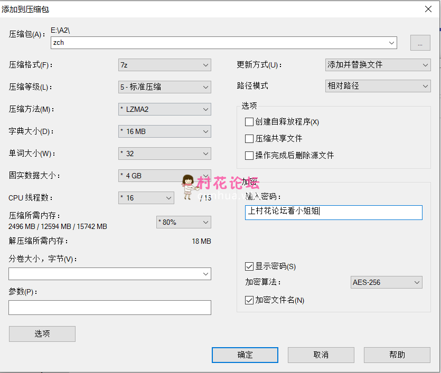Image resolution: width=441 pixels, height=373 pixels.
Task: Uncheck the 显示密码 checkbox
Action: pos(249,266)
